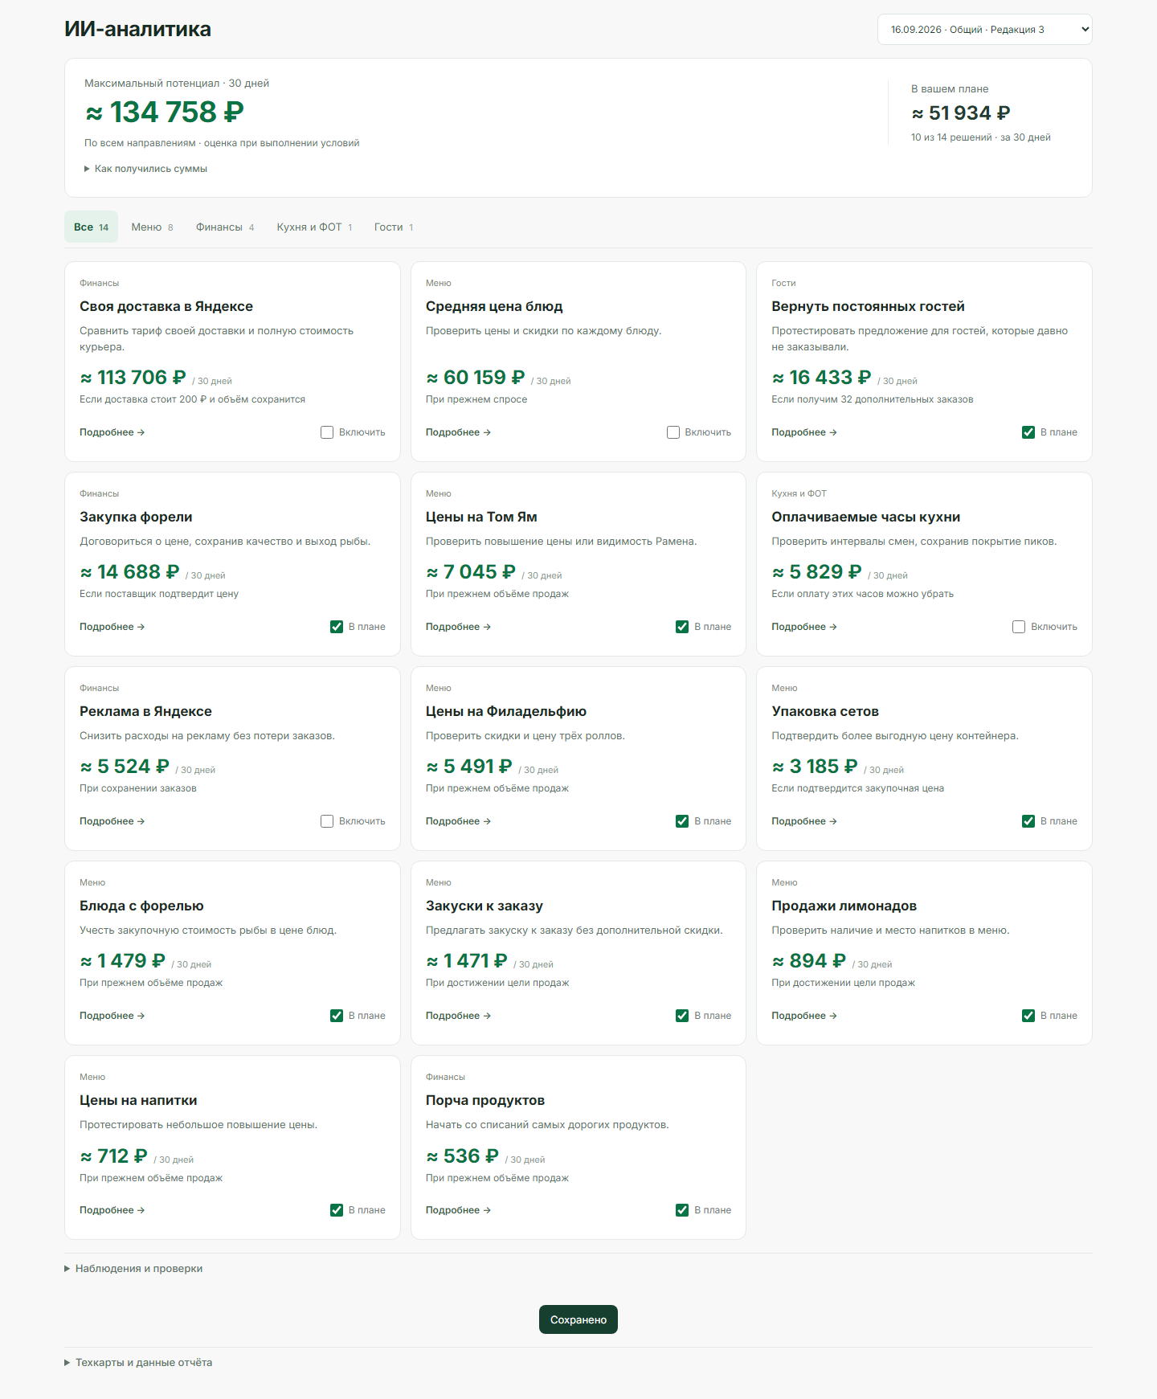
Task: Open 'Подробнее' for 'Блюда с форелью'
Action: [112, 1016]
